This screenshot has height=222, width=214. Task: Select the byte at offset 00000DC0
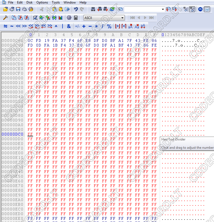tap(30, 134)
